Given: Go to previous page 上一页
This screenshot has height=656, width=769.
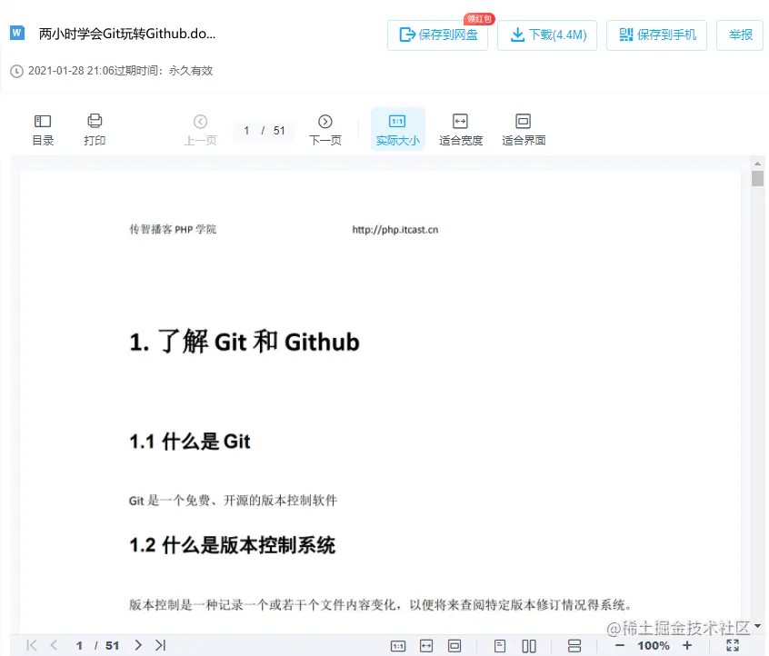Looking at the screenshot, I should tap(200, 130).
